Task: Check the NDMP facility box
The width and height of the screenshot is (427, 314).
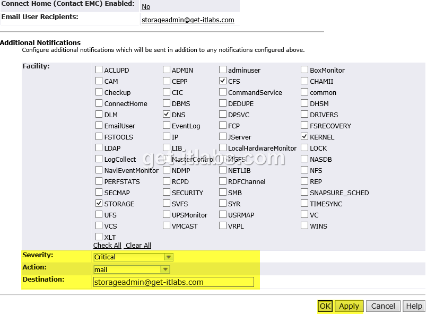Action: [x=166, y=170]
